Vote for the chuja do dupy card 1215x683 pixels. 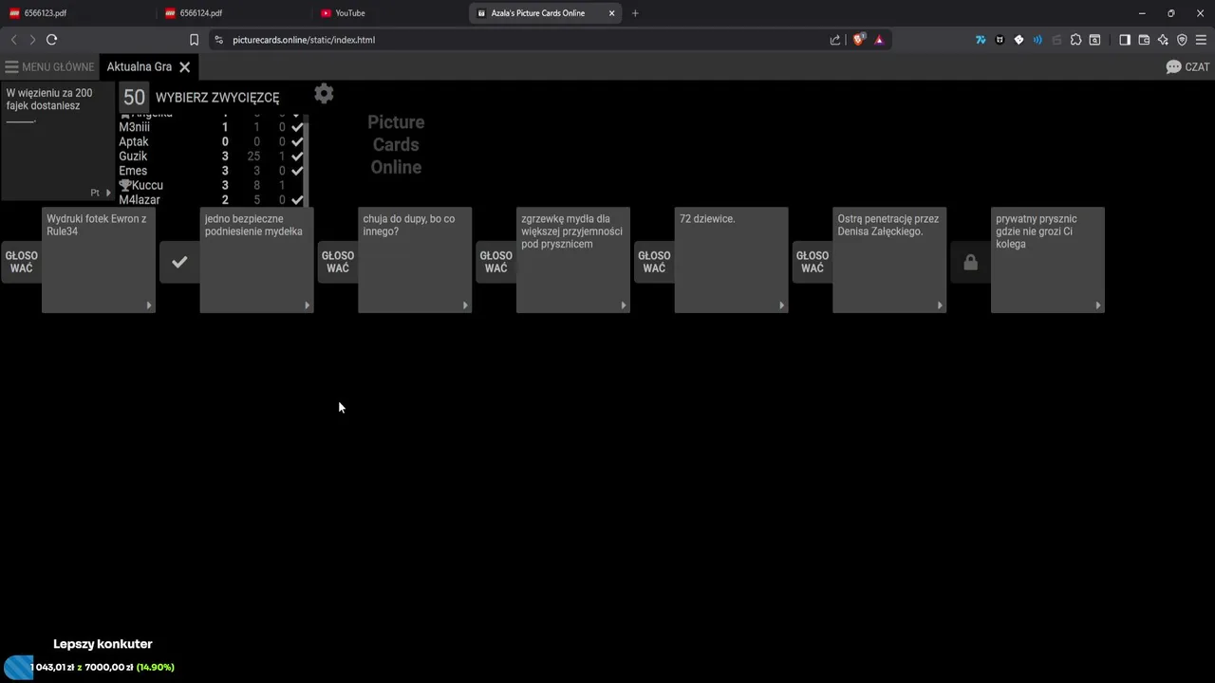(x=338, y=262)
